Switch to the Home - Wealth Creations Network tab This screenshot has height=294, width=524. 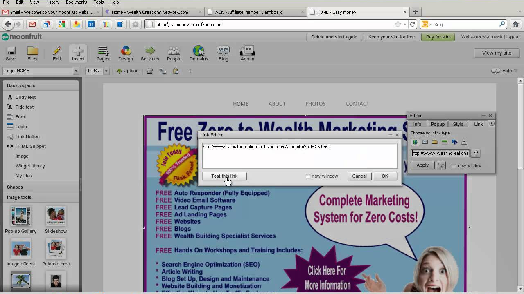(x=153, y=12)
